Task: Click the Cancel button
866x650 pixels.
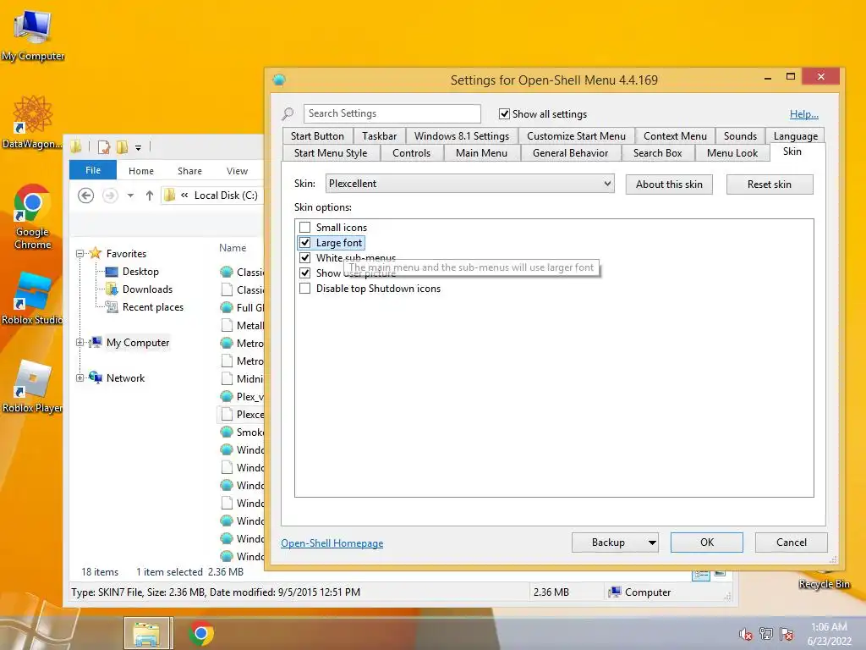Action: [x=791, y=543]
